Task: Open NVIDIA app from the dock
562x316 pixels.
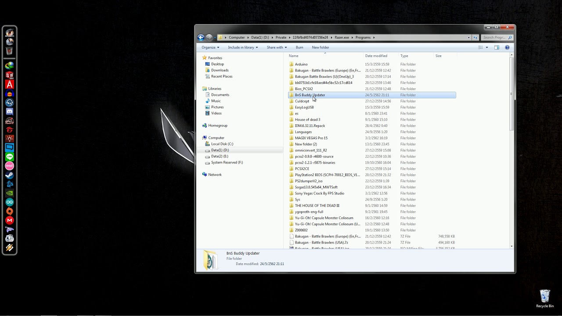Action: pyautogui.click(x=10, y=193)
